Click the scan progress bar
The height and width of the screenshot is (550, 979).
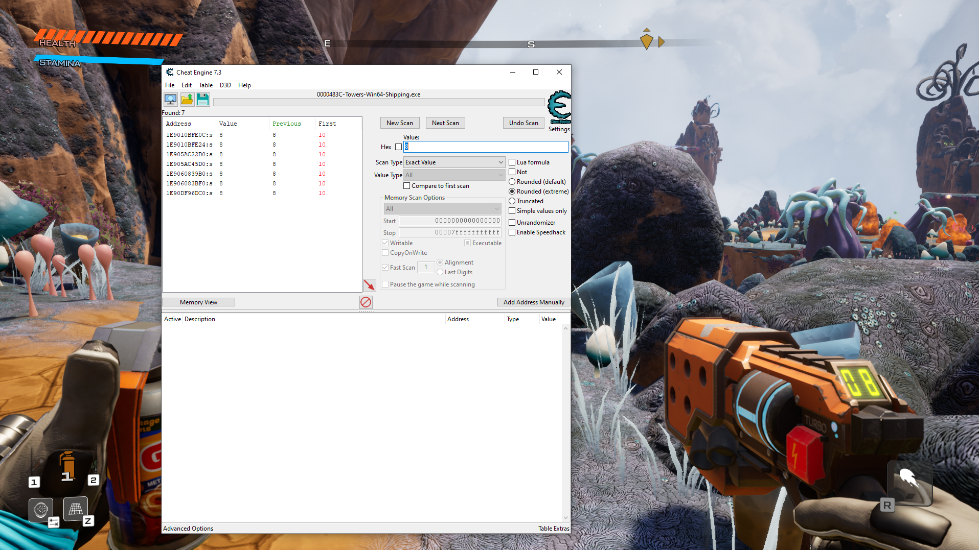379,103
